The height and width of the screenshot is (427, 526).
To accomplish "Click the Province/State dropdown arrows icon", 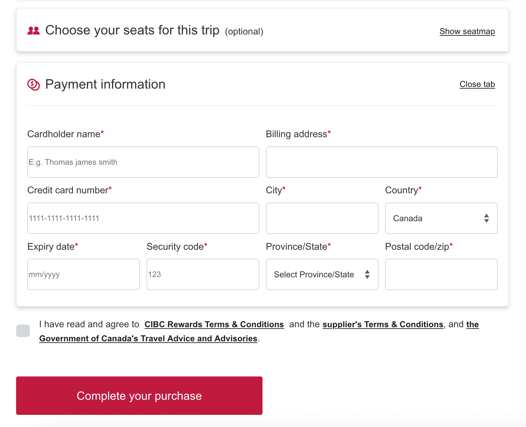I will (367, 274).
